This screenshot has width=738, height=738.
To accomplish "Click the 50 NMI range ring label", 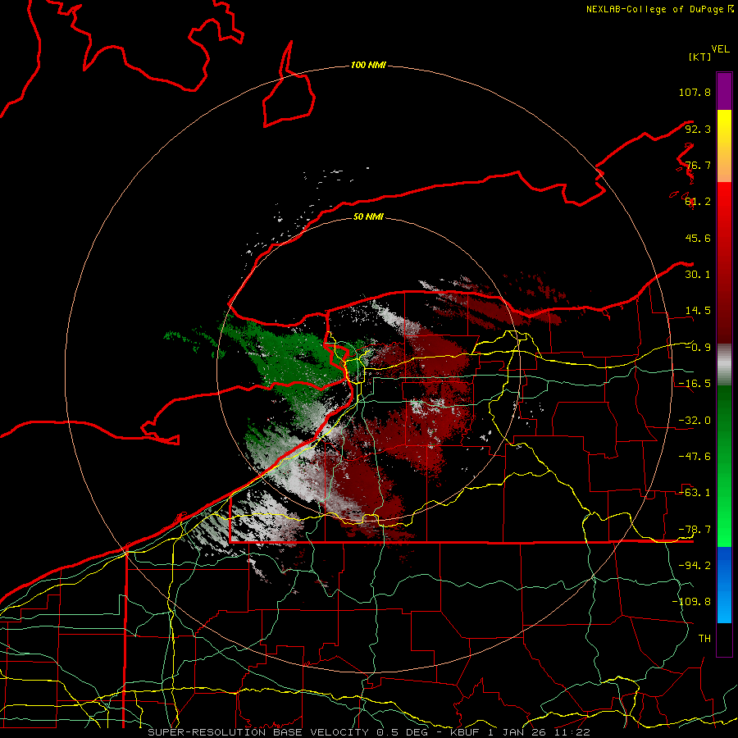I will [x=368, y=216].
